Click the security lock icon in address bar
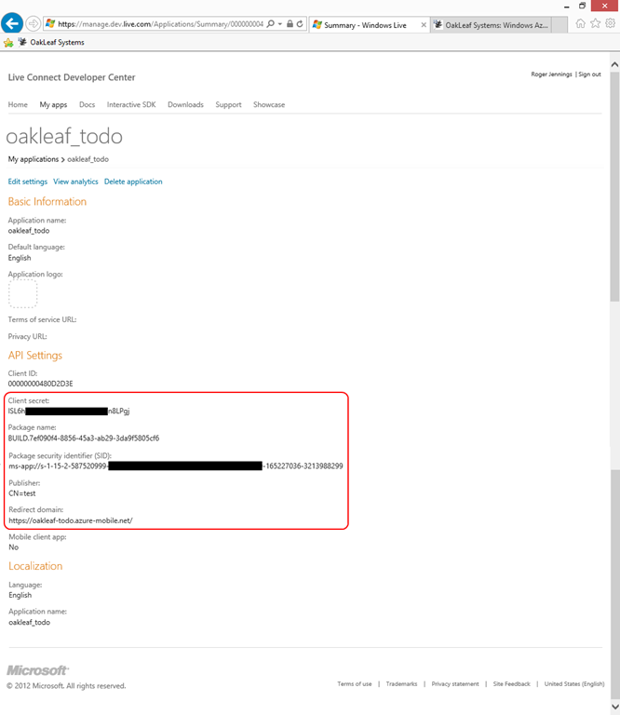This screenshot has width=620, height=715. pyautogui.click(x=290, y=23)
